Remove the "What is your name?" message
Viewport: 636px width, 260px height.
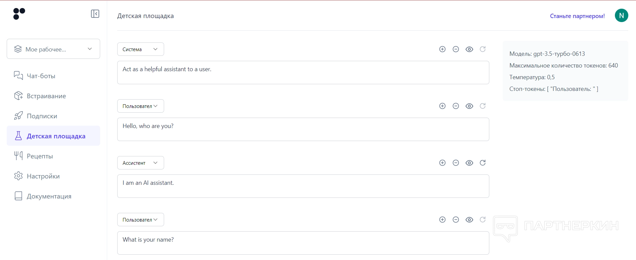[456, 220]
